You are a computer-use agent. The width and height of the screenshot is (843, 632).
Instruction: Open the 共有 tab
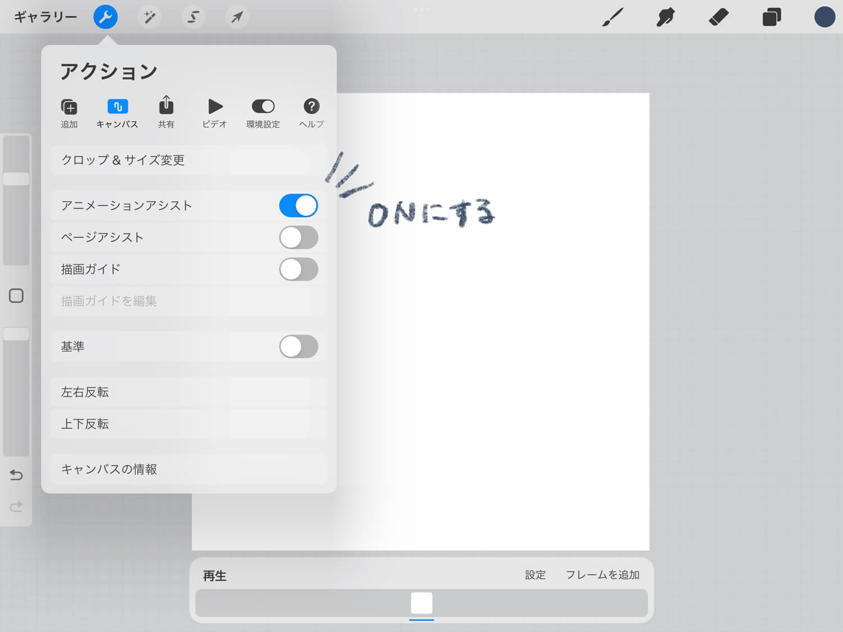pyautogui.click(x=166, y=113)
